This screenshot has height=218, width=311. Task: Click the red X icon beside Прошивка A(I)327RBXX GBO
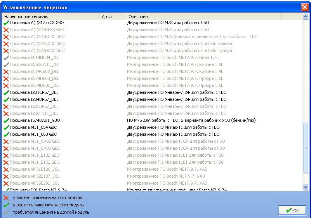[x=6, y=30]
